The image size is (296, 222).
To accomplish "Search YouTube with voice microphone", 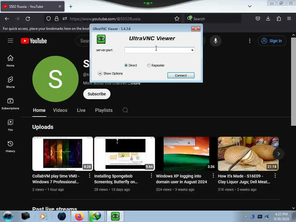I will point(216,41).
